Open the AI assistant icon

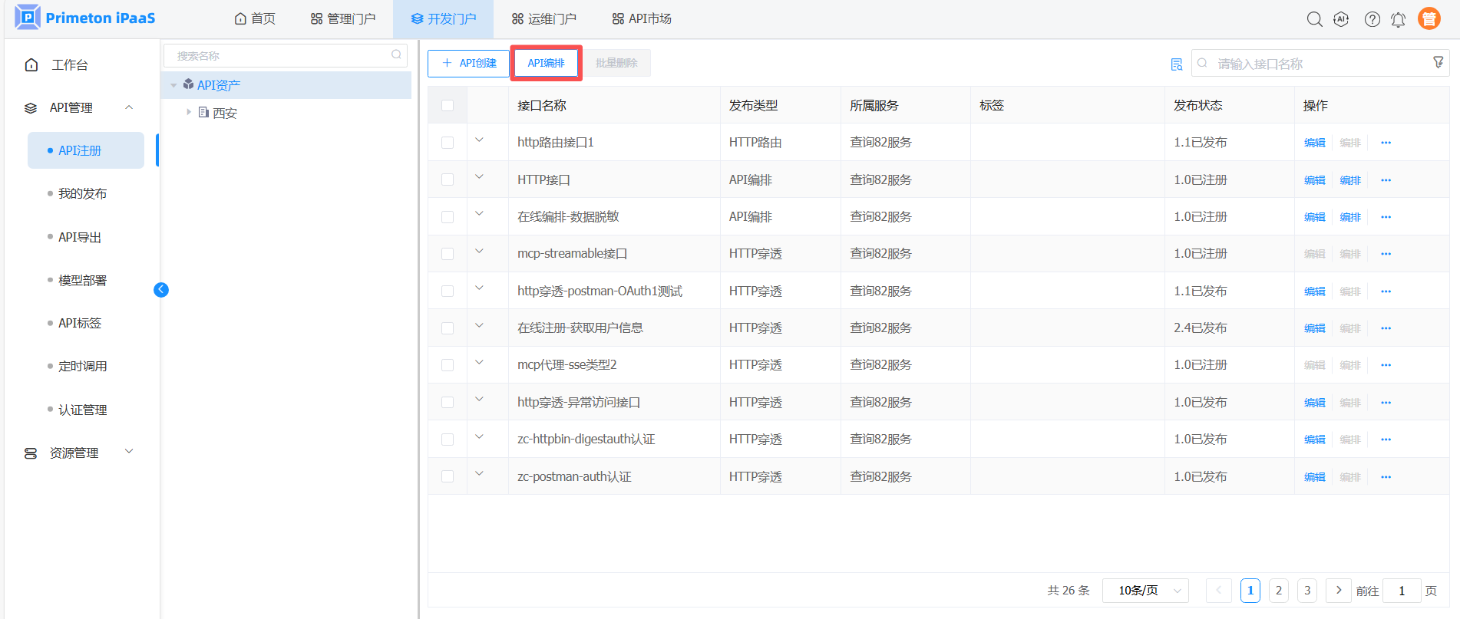[1341, 19]
